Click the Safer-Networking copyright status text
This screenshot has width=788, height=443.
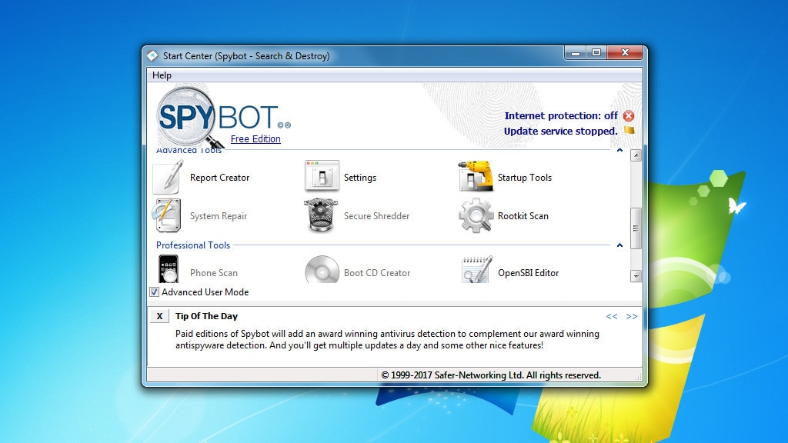coord(491,375)
